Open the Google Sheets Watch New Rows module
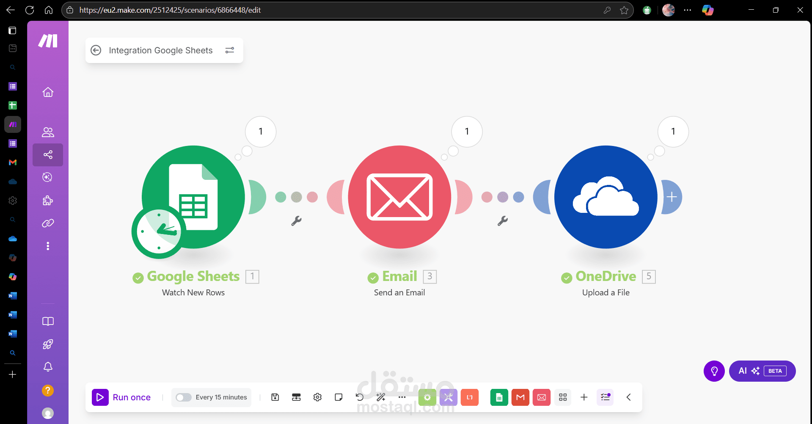This screenshot has height=424, width=812. coord(193,197)
